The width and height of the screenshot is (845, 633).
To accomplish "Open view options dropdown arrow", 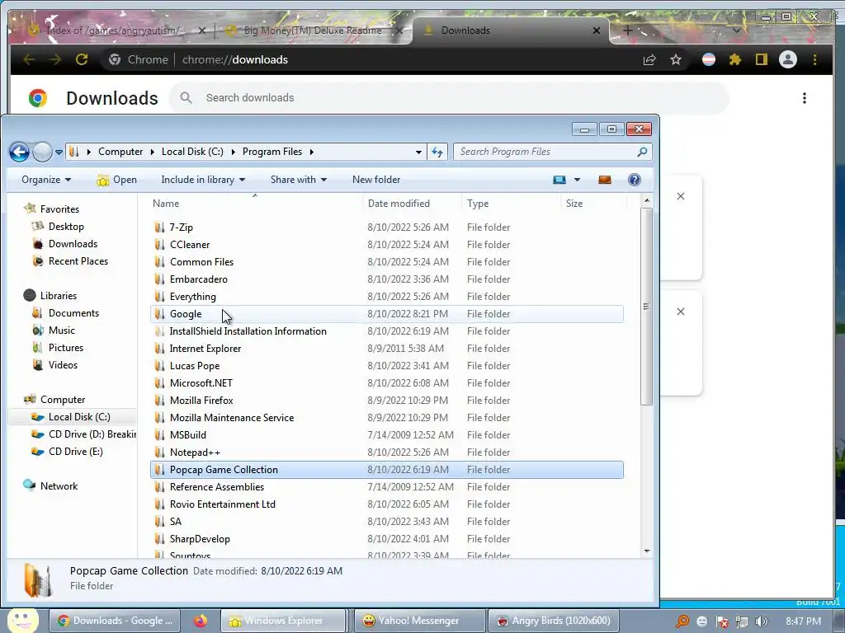I will 577,180.
